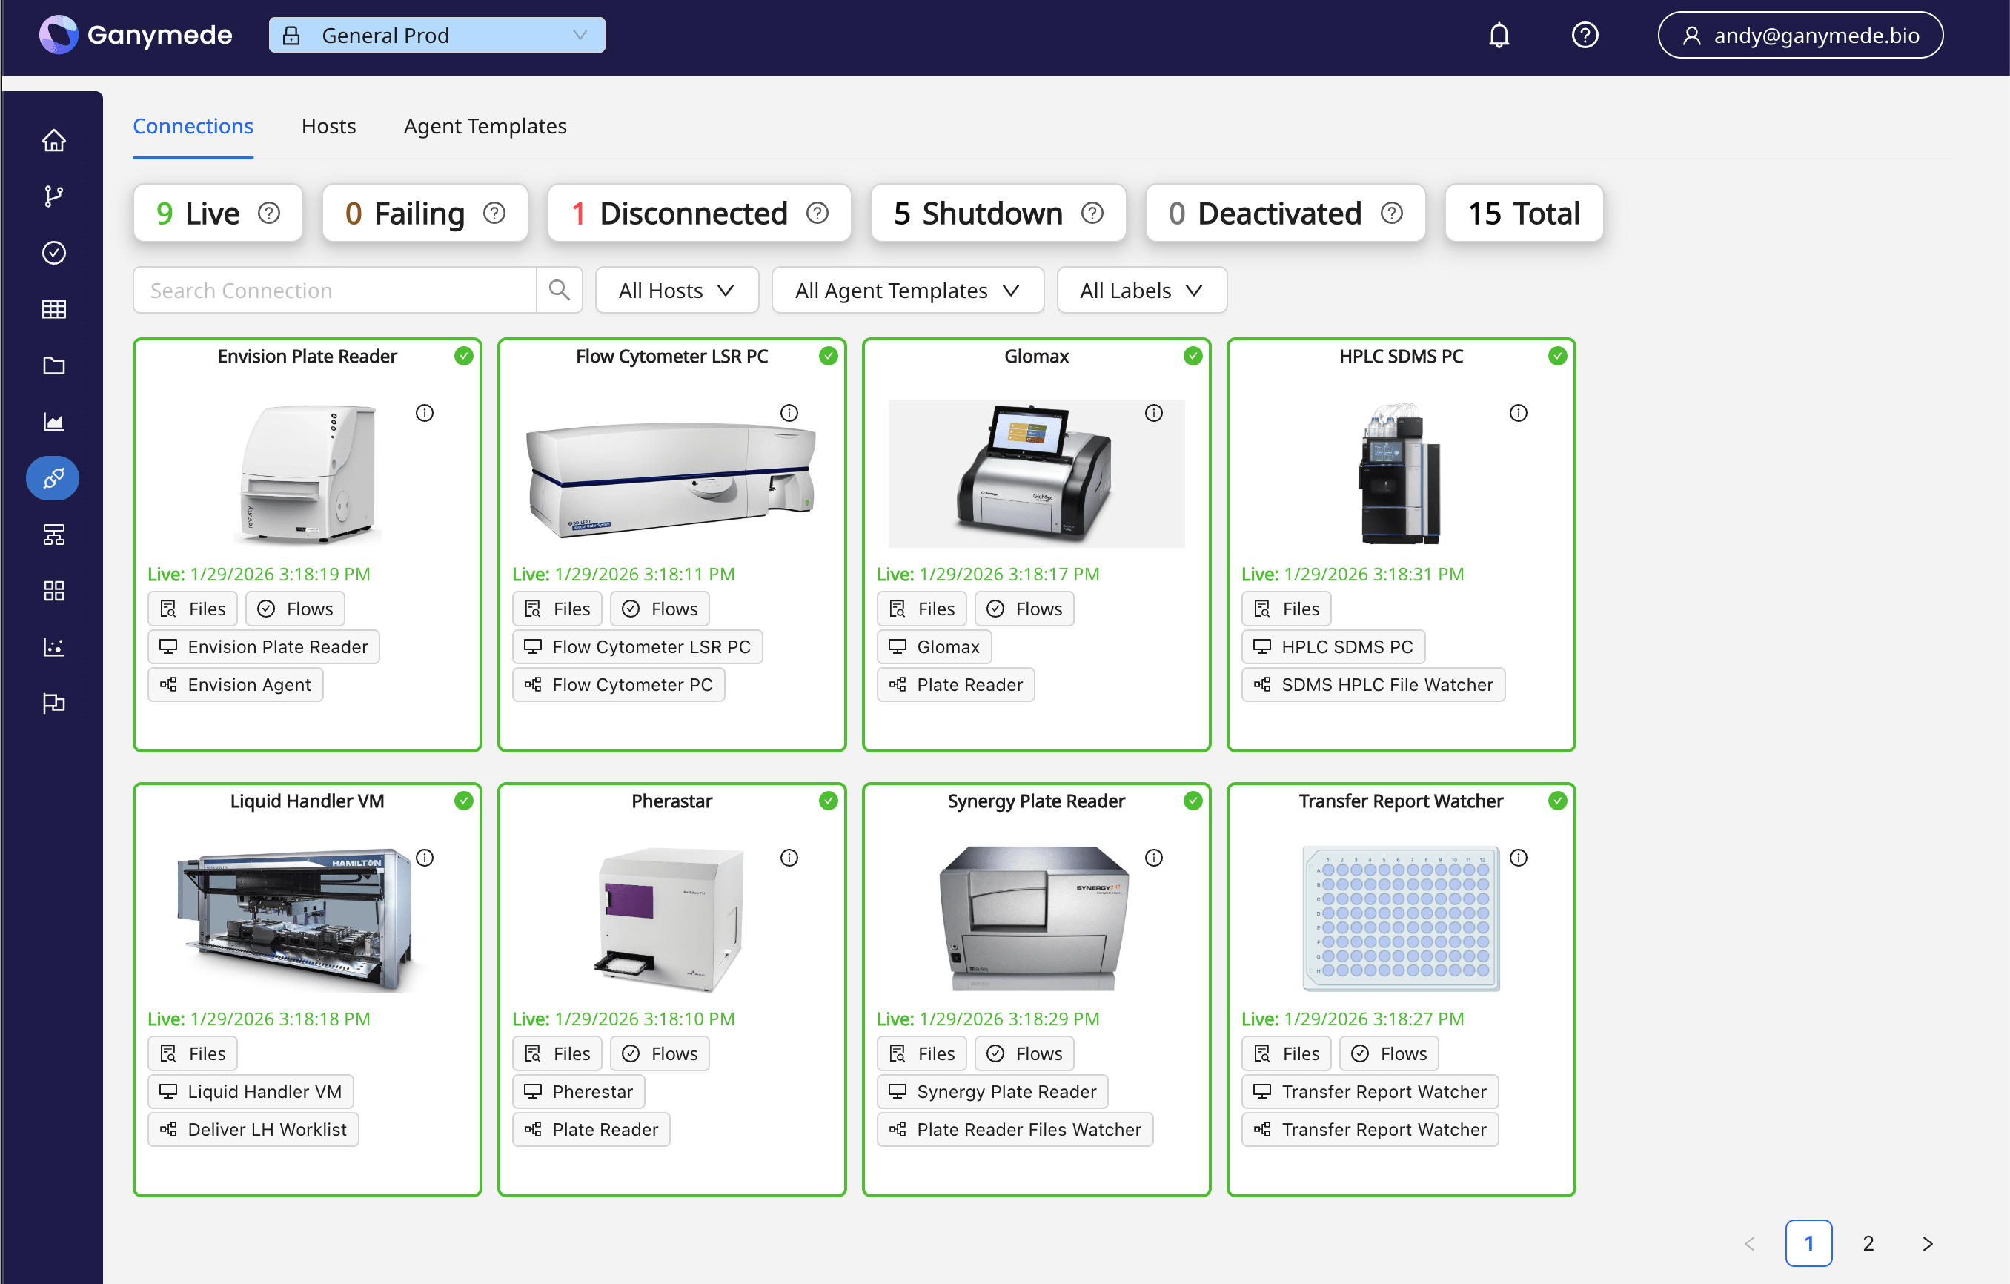Click green status check on Pherastar card
This screenshot has height=1284, width=2010.
[827, 800]
